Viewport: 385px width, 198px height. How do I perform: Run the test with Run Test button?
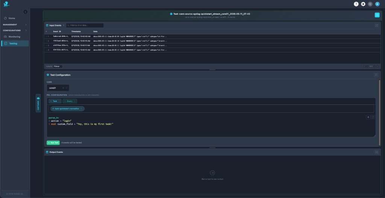pyautogui.click(x=53, y=143)
